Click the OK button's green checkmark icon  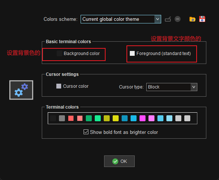coord(115,161)
